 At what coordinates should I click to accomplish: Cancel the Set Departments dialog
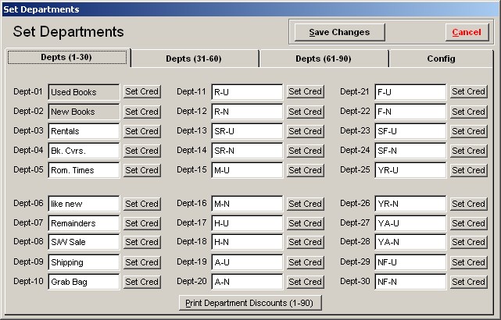point(467,32)
